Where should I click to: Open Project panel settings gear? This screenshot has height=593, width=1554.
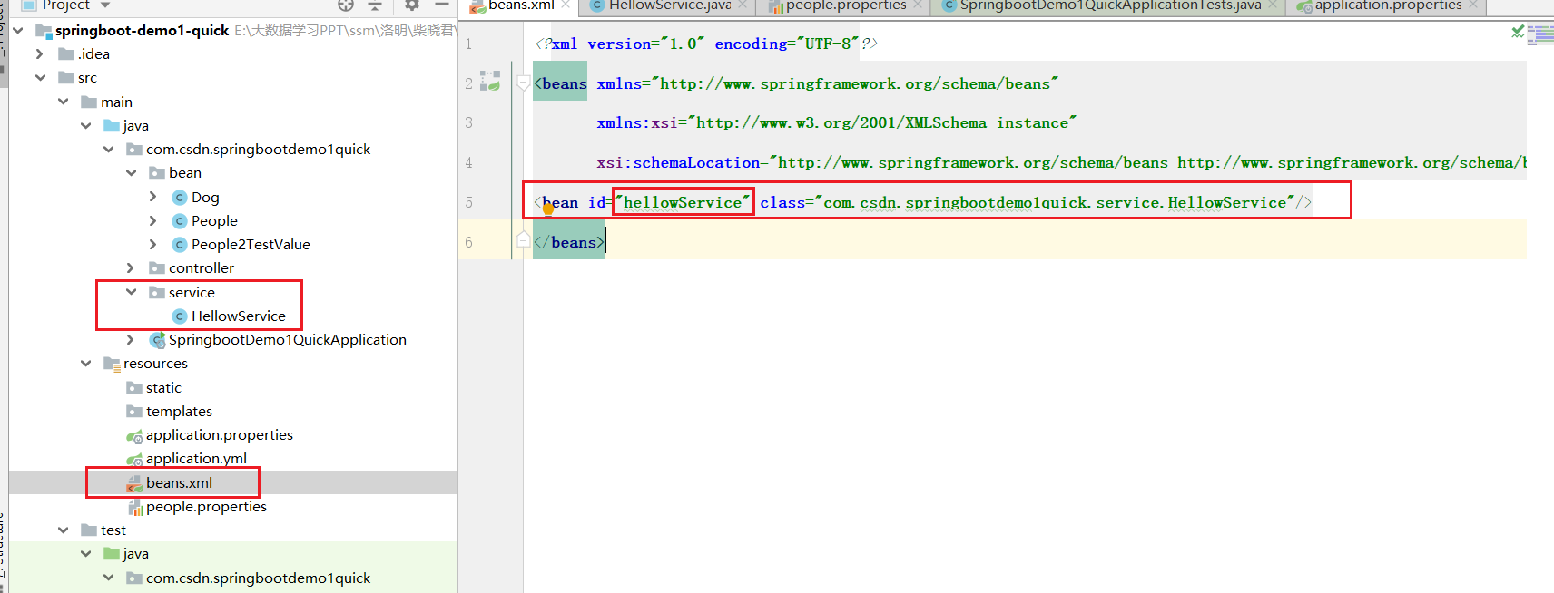pos(412,5)
